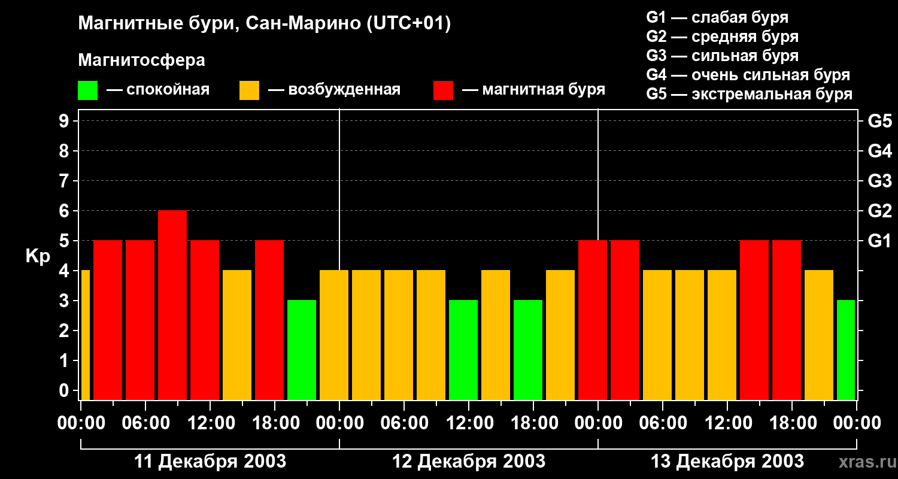Click the «5» value on Kp axis
This screenshot has width=898, height=479.
tap(65, 241)
